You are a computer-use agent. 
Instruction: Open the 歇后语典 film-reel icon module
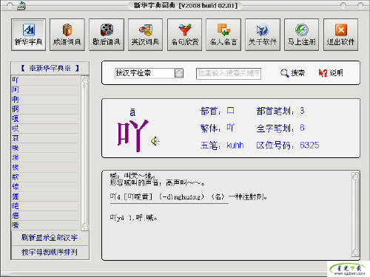(x=107, y=35)
